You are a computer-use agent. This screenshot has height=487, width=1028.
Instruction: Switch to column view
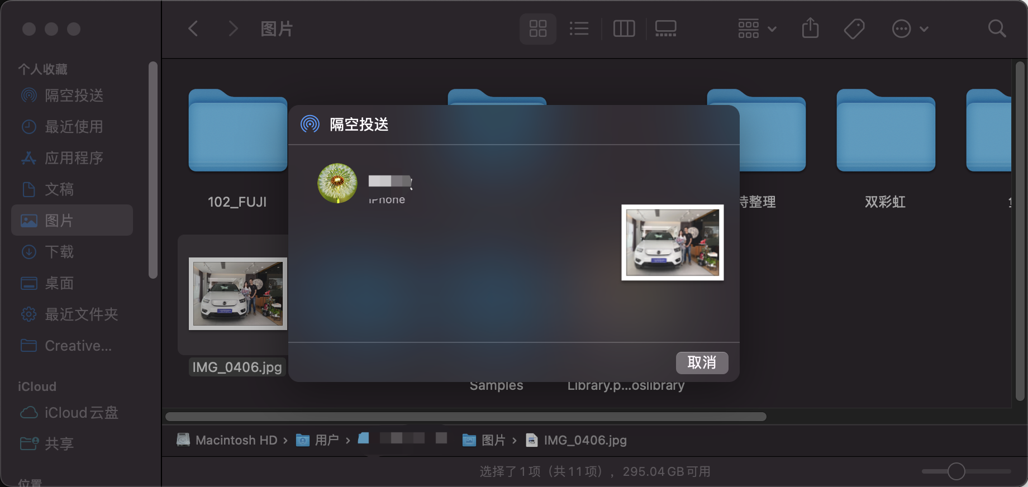pyautogui.click(x=624, y=28)
